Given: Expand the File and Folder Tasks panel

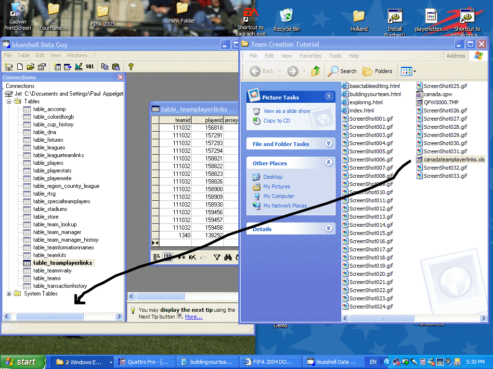Looking at the screenshot, I should [x=329, y=144].
